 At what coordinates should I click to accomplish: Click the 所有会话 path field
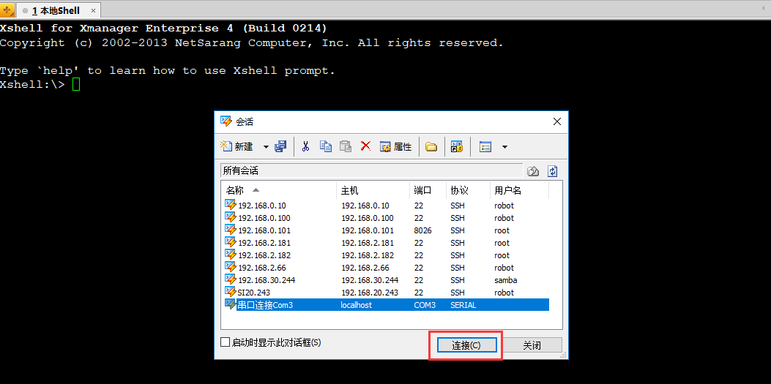[372, 170]
